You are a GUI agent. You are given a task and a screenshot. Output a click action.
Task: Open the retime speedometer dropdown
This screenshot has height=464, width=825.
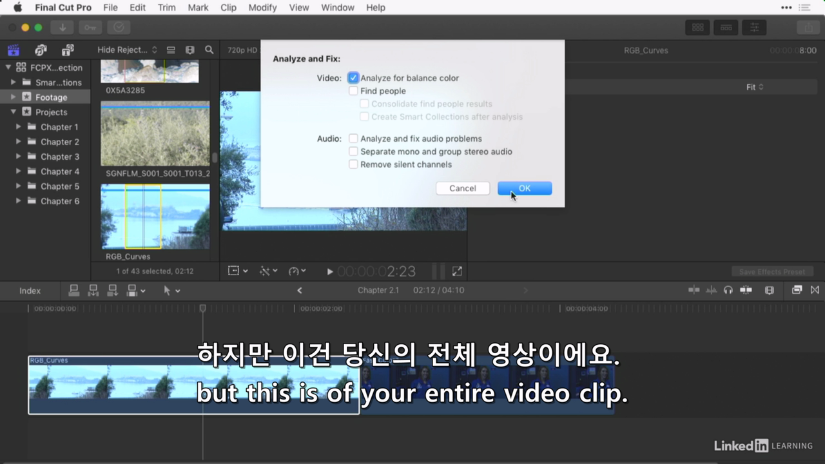point(297,271)
